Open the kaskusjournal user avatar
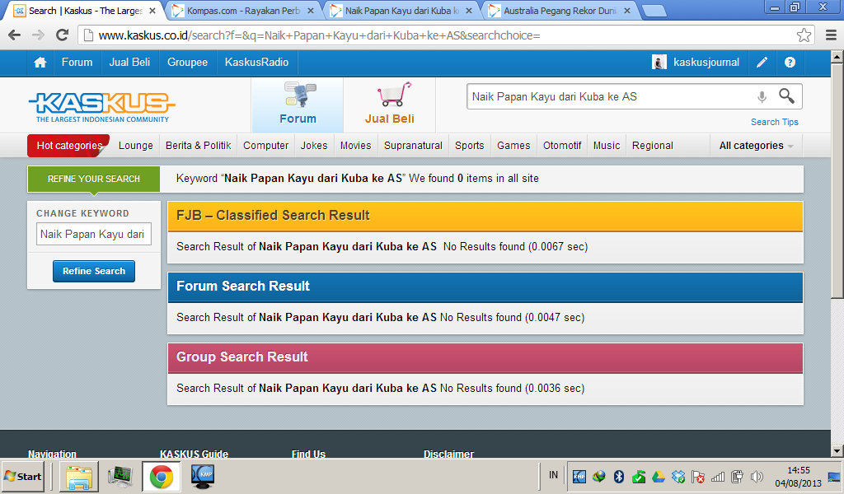 (659, 63)
